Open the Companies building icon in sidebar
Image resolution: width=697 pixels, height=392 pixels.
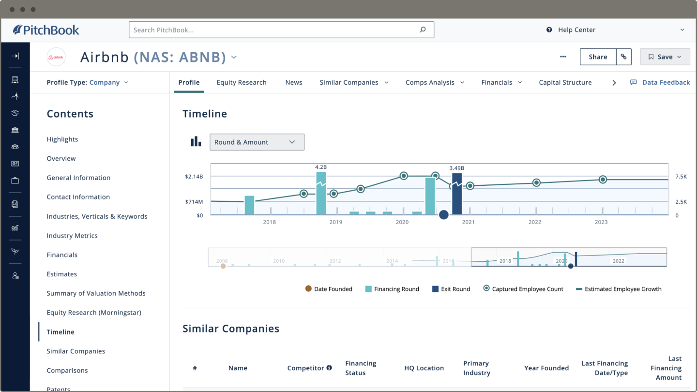click(x=15, y=79)
